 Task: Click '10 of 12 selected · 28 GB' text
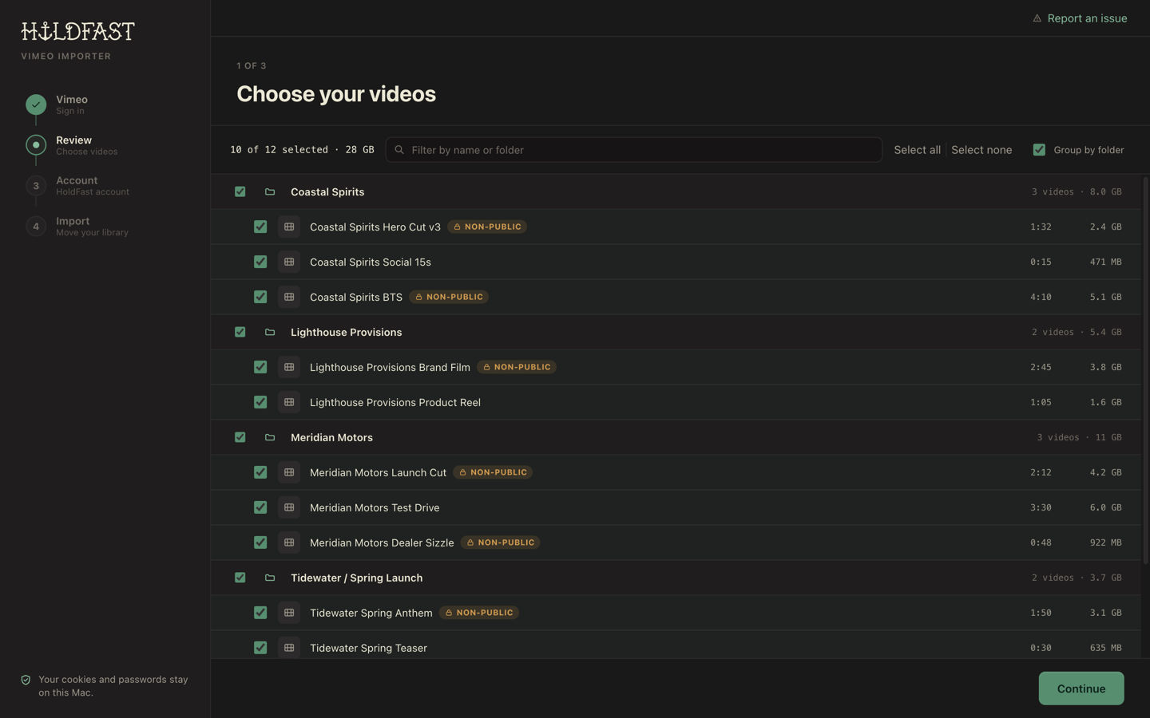pyautogui.click(x=302, y=150)
